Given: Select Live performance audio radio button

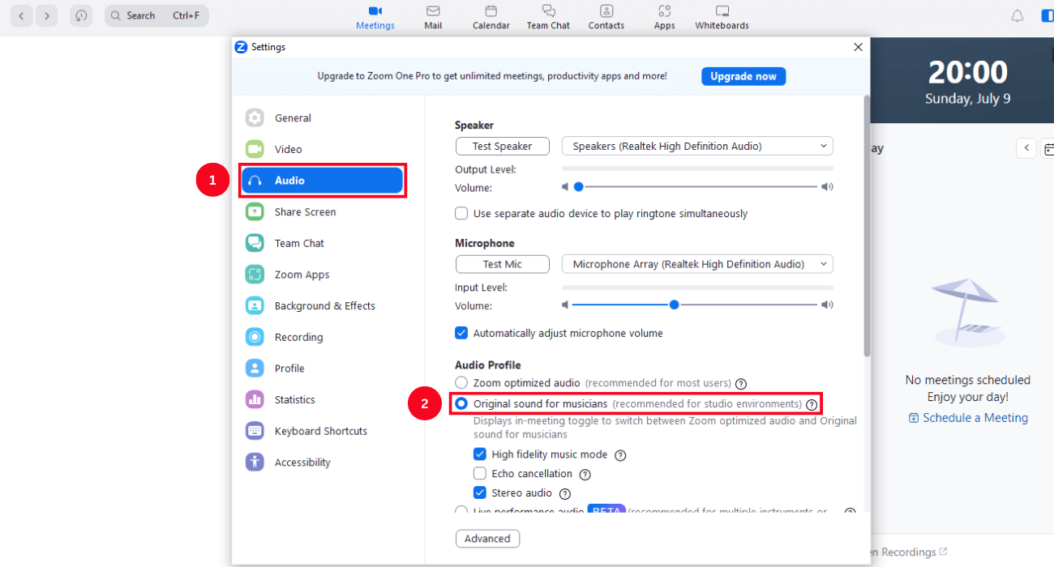Looking at the screenshot, I should 461,511.
